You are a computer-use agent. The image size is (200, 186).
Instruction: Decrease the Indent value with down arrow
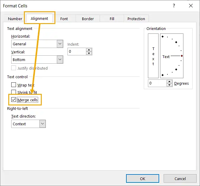point(89,53)
